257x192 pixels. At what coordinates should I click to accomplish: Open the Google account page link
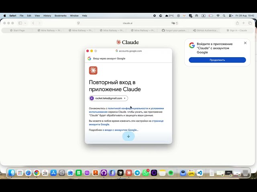126,123
